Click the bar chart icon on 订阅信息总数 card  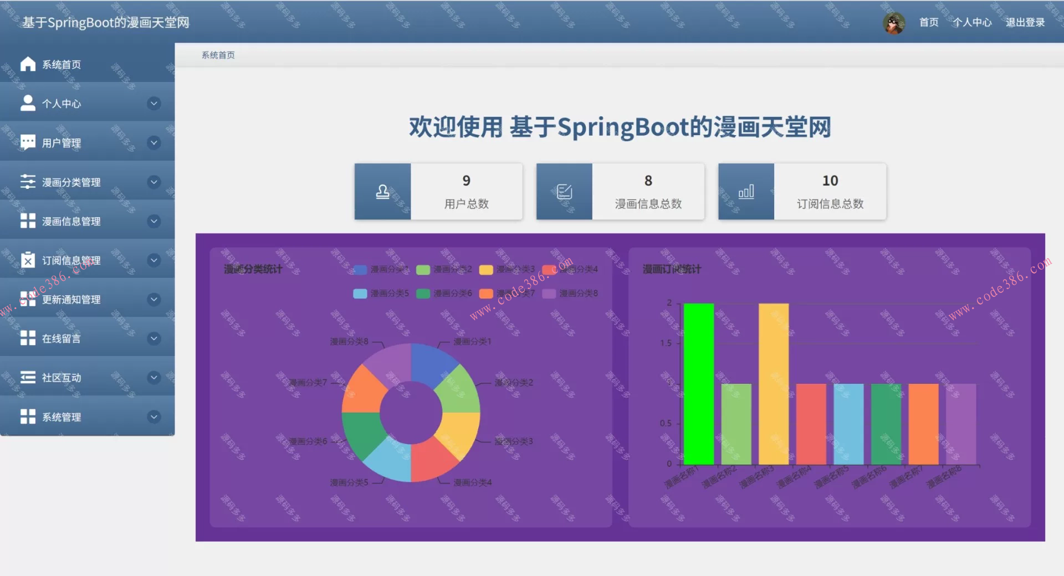[x=746, y=192]
